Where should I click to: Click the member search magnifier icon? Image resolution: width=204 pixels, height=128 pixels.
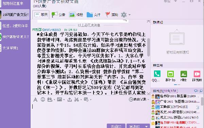[201, 91]
